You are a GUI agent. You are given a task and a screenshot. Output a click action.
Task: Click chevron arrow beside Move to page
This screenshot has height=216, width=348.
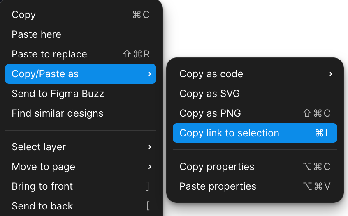[x=150, y=167]
